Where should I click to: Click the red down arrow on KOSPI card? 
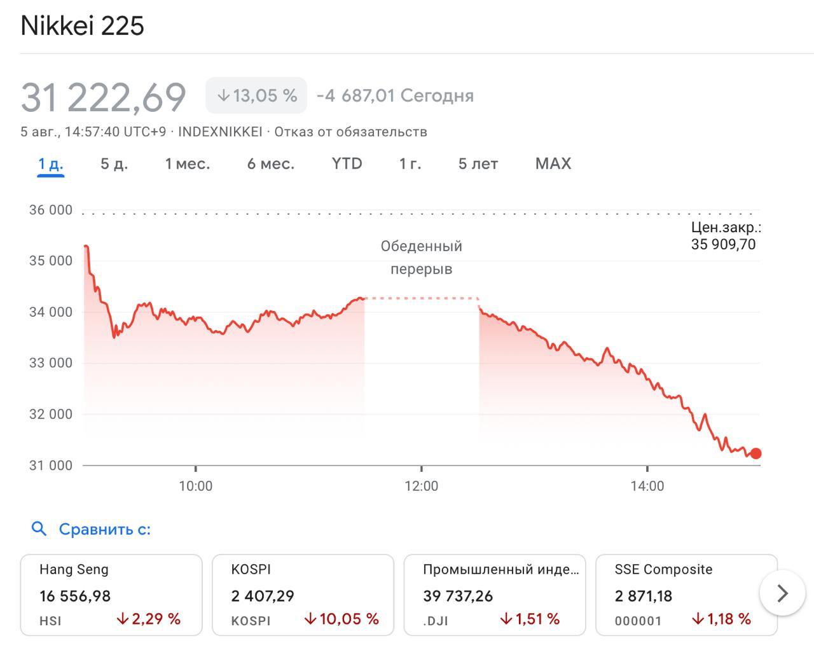(x=310, y=619)
